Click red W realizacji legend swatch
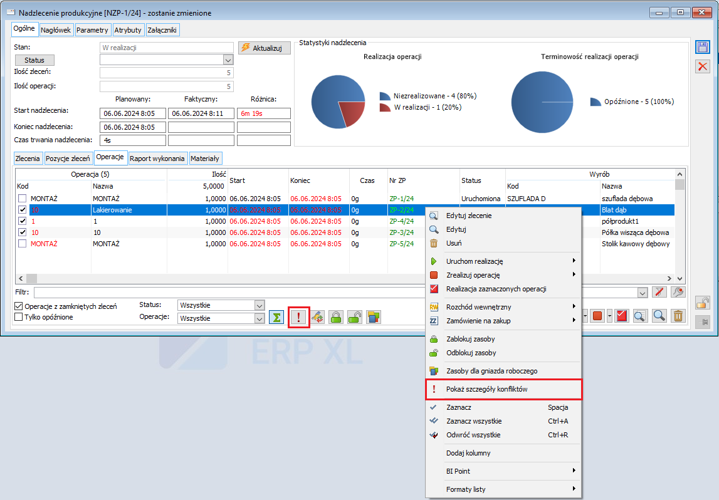The width and height of the screenshot is (719, 500). coord(385,107)
